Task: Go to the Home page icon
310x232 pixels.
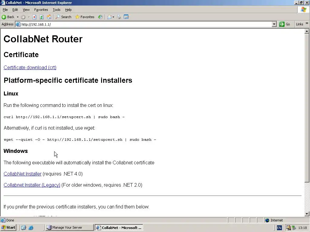Action: 49,17
